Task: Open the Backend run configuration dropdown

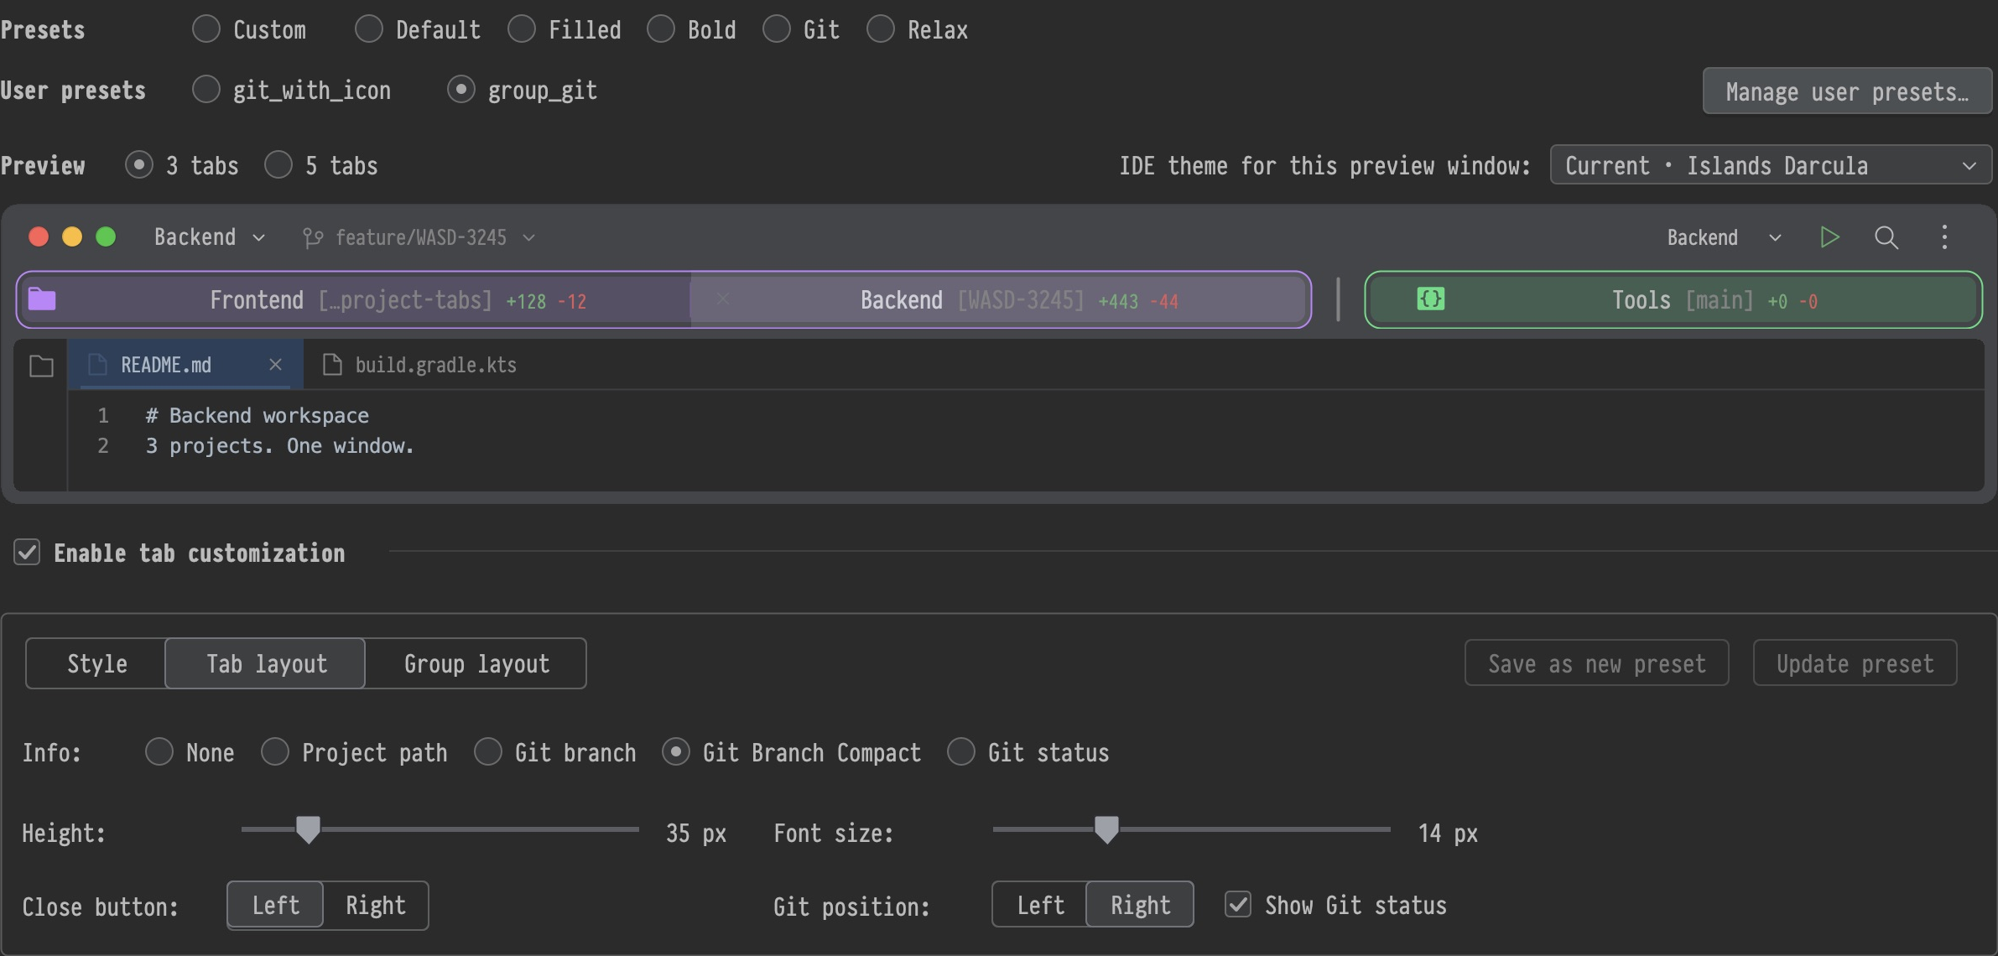Action: [1724, 237]
